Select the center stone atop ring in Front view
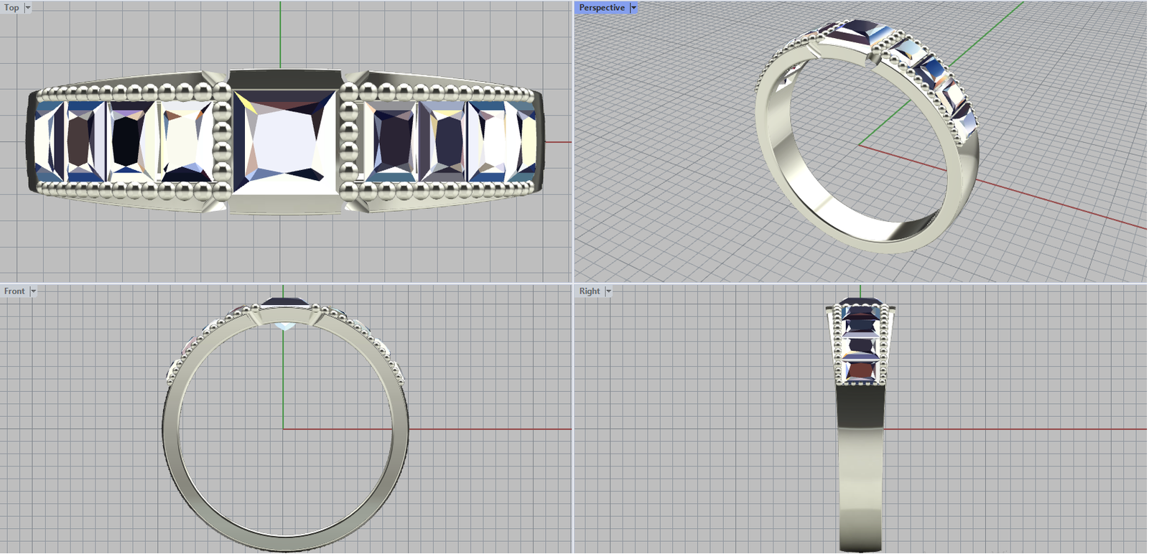 point(284,302)
